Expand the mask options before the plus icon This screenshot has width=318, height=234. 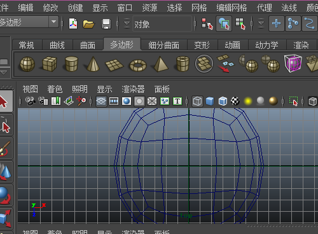click(x=261, y=24)
